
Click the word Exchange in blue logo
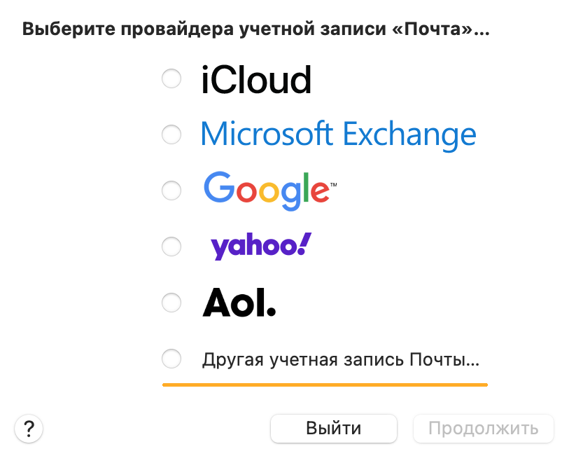click(x=409, y=136)
